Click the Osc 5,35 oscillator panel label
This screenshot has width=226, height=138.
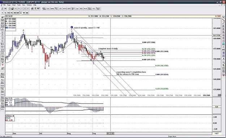(9, 98)
